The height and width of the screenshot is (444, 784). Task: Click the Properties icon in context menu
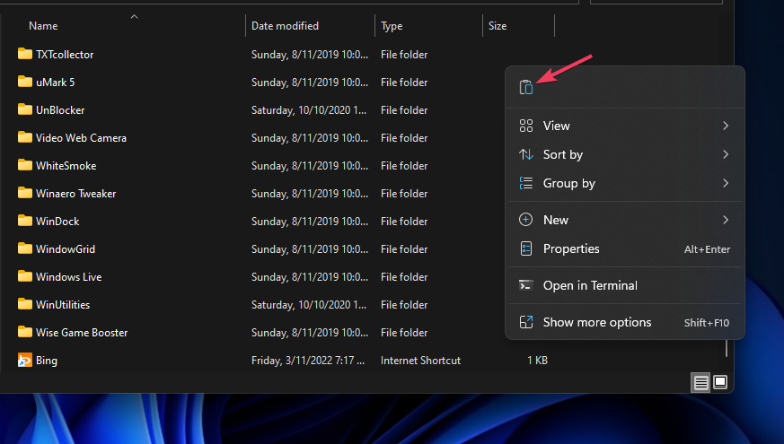tap(526, 248)
